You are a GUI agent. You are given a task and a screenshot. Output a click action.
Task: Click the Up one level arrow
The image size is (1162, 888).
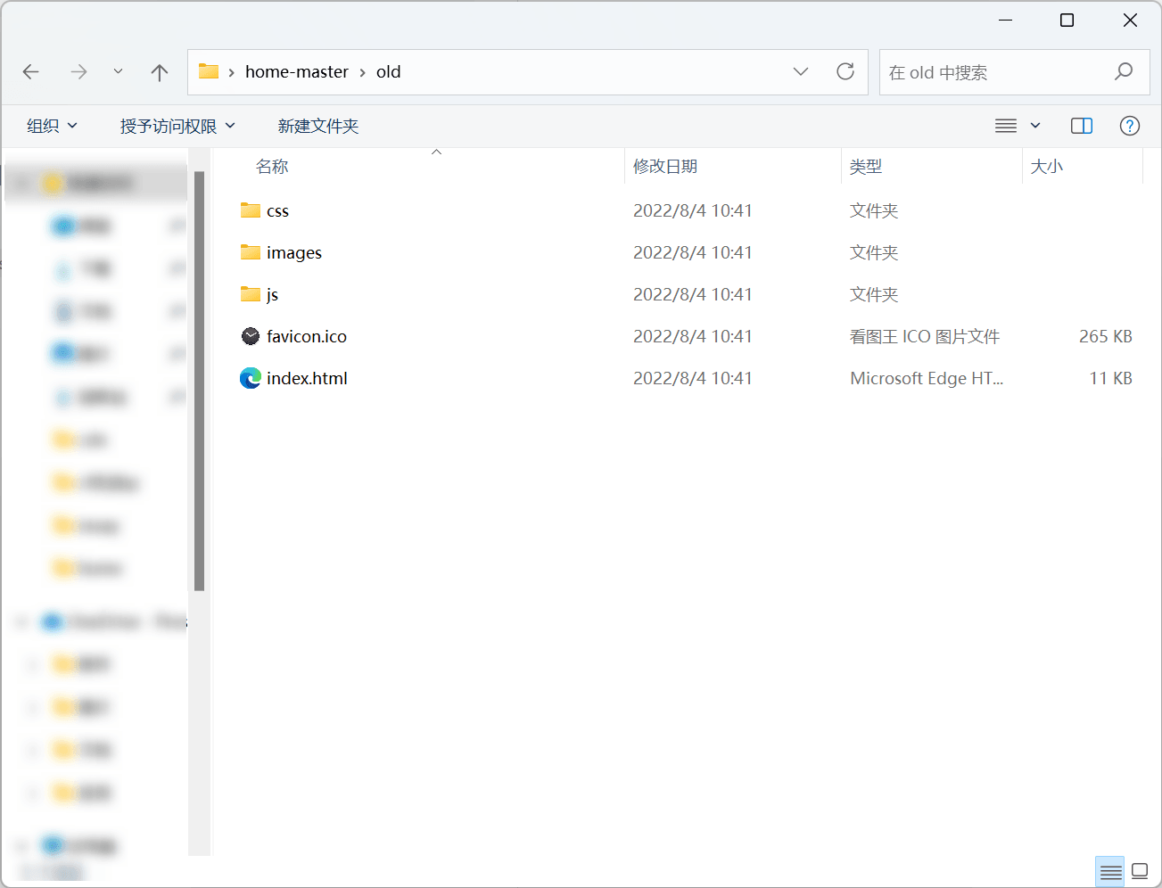point(160,72)
